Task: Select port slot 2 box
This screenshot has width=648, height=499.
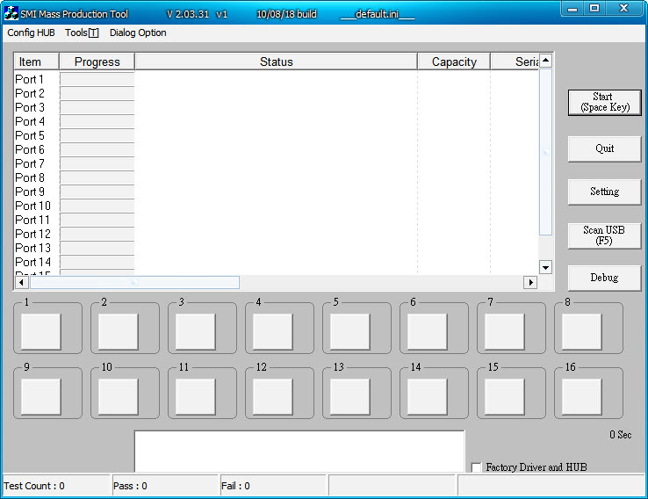Action: (x=119, y=331)
